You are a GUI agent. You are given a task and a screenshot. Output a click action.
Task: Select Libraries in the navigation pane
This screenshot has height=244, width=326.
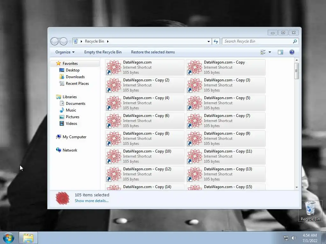pos(70,97)
